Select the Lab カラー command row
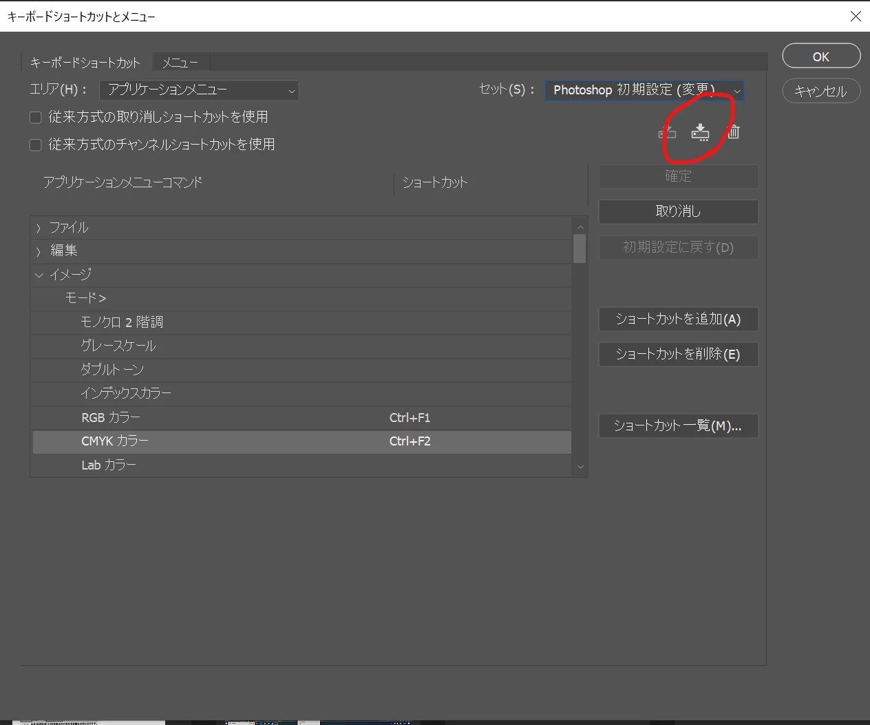The image size is (870, 725). point(301,465)
